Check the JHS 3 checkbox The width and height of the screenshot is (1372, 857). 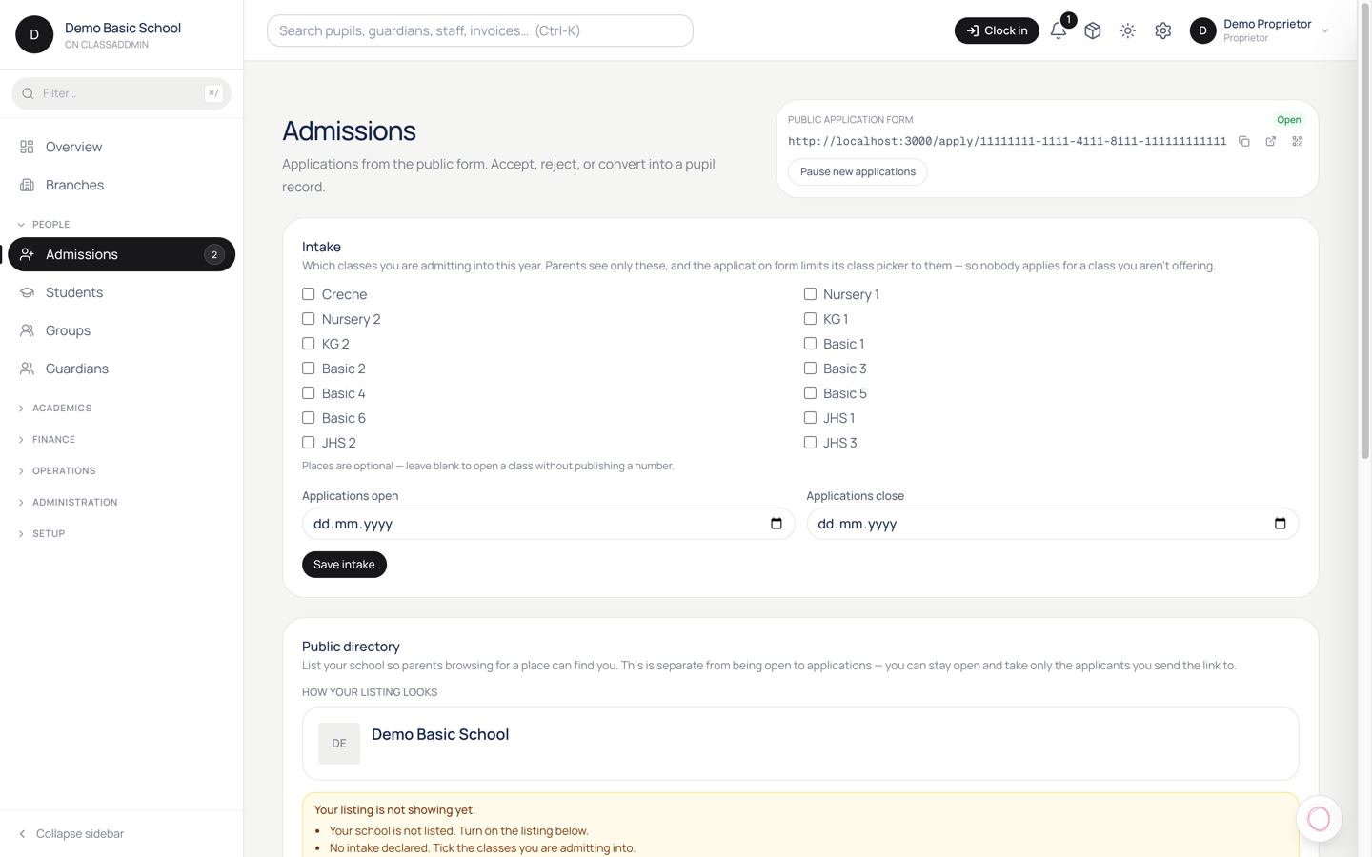click(x=810, y=443)
